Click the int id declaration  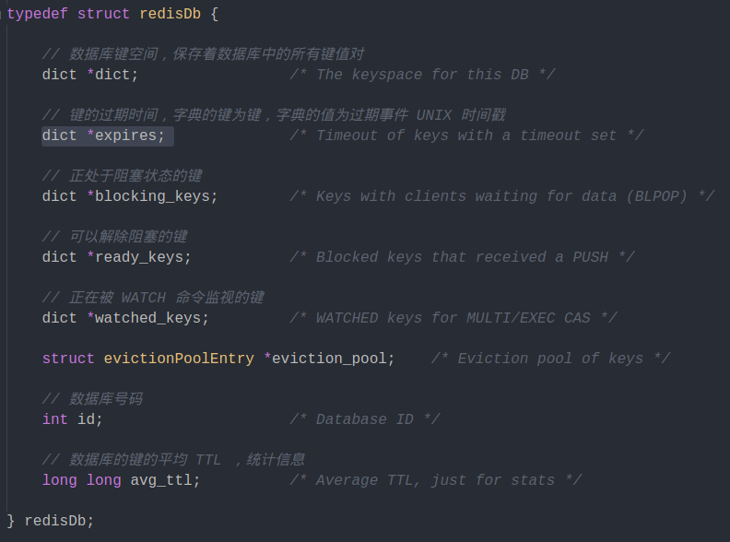point(72,419)
